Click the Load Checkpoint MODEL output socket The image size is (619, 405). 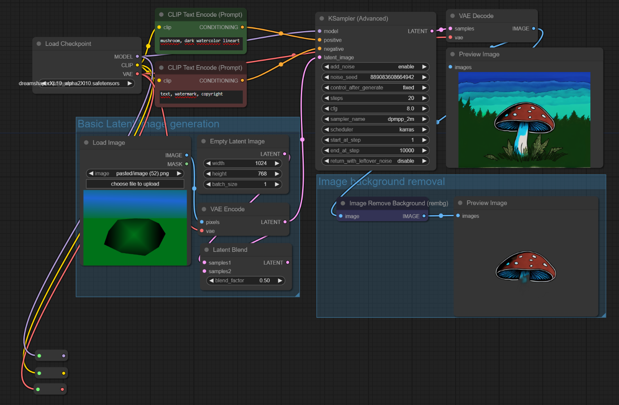click(137, 57)
